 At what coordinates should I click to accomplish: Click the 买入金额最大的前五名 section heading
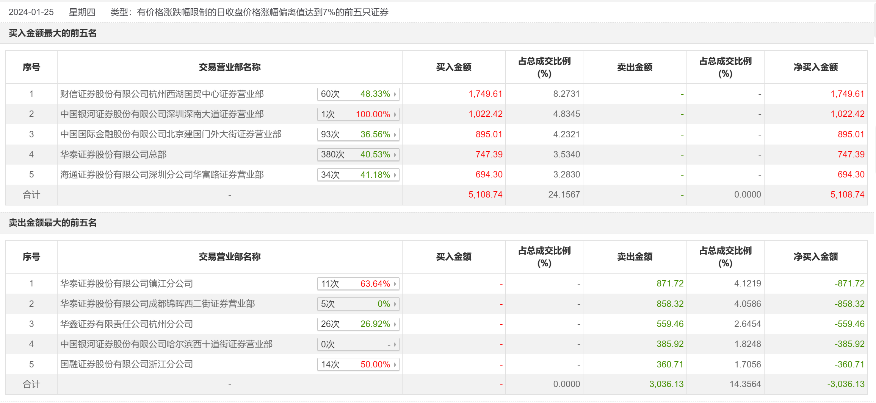tap(53, 33)
